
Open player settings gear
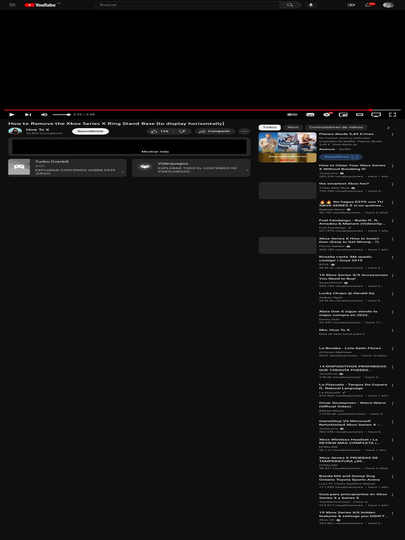[327, 114]
